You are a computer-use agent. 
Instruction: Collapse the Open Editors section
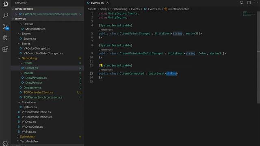tap(13, 9)
